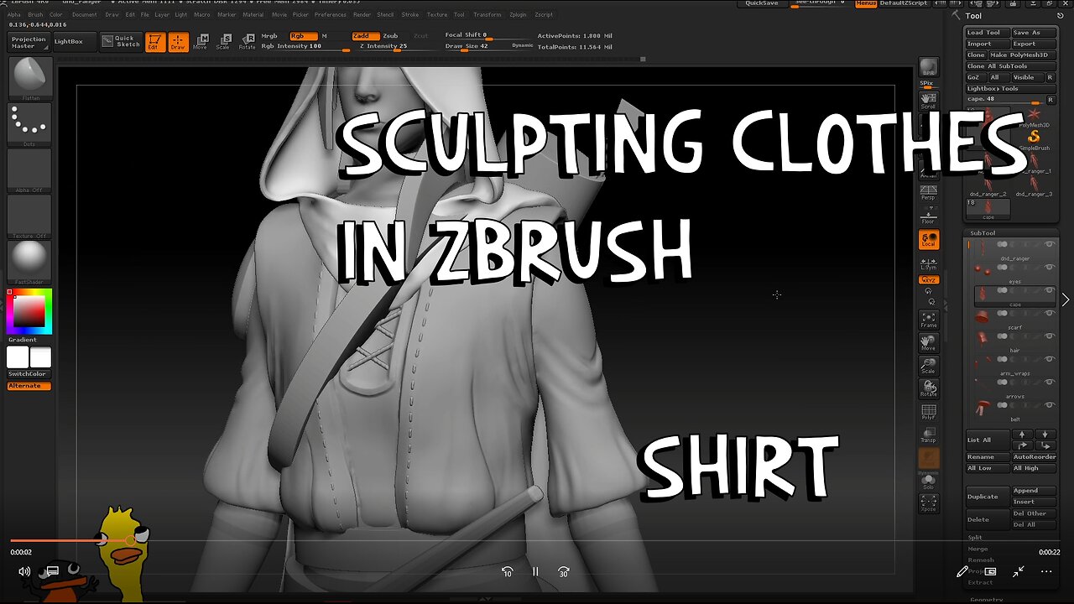The height and width of the screenshot is (604, 1074).
Task: Toggle the Floor grid icon
Action: [x=928, y=216]
